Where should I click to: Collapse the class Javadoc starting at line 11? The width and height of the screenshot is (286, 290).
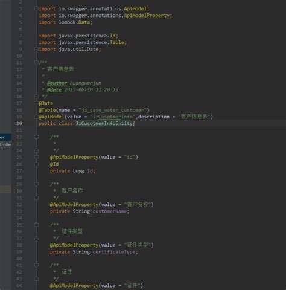point(36,63)
